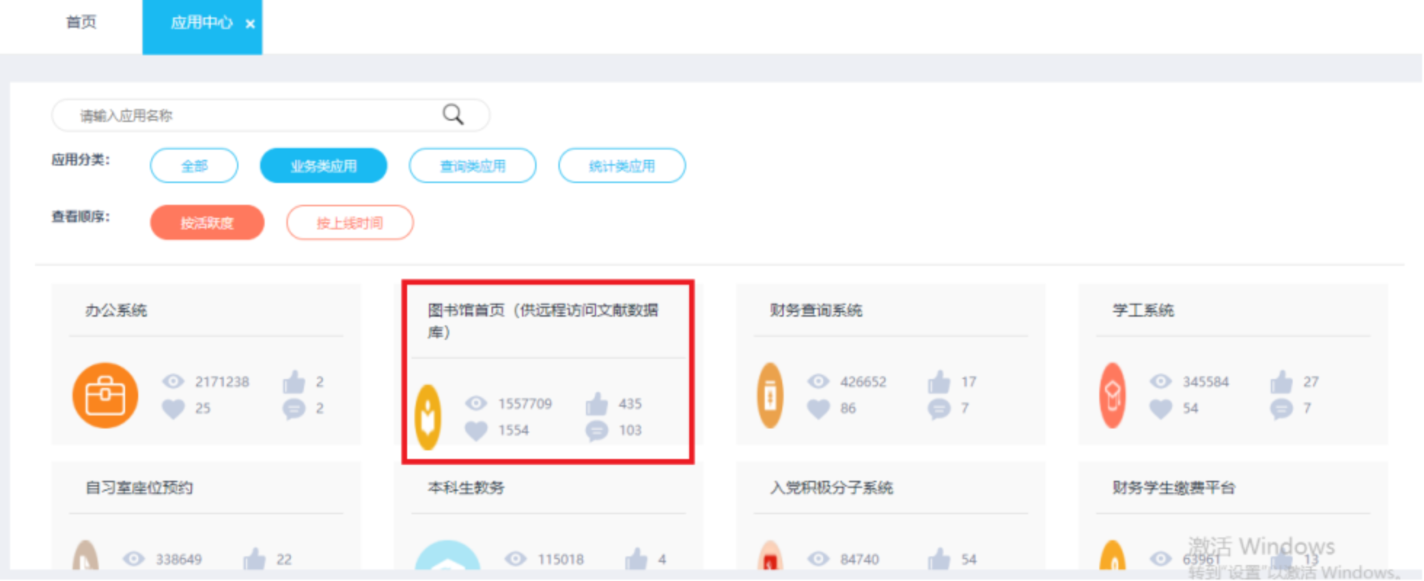Click the thumbs-up icon on 办公系统 card
This screenshot has height=581, width=1424.
(x=294, y=382)
